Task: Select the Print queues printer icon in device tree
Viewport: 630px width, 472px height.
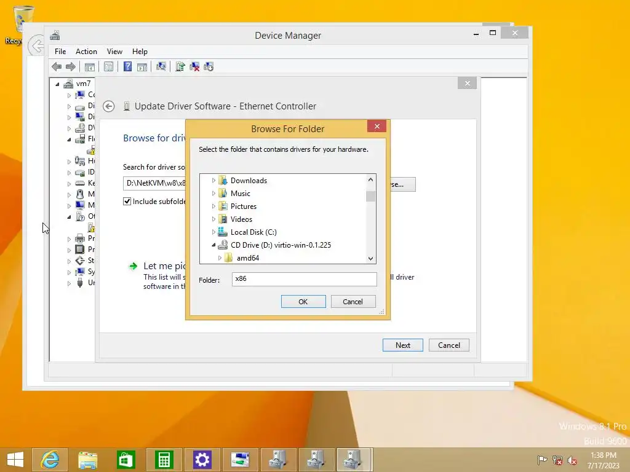Action: [x=80, y=238]
